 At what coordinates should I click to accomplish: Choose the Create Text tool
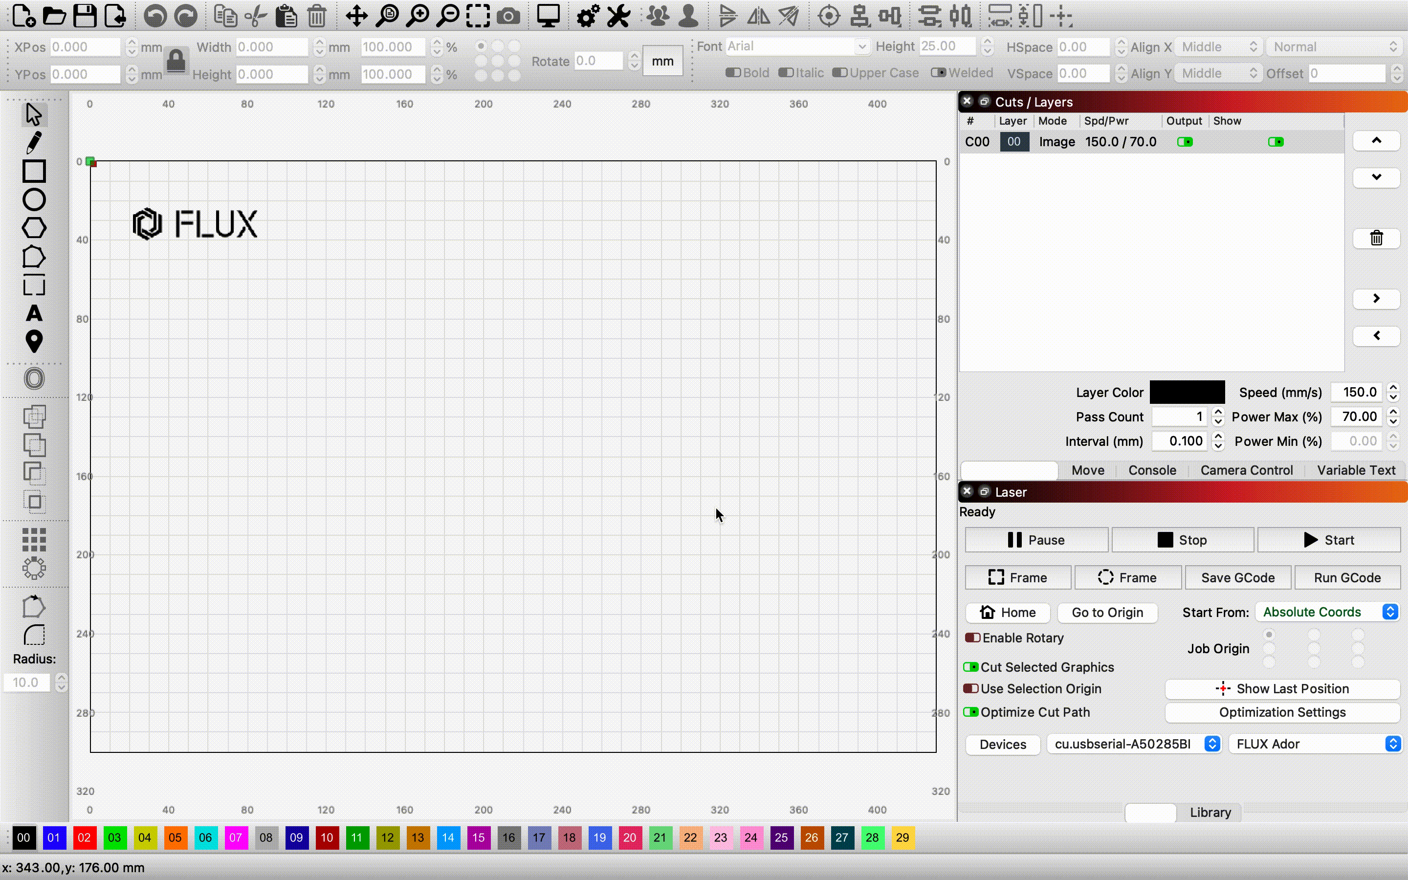click(x=34, y=314)
